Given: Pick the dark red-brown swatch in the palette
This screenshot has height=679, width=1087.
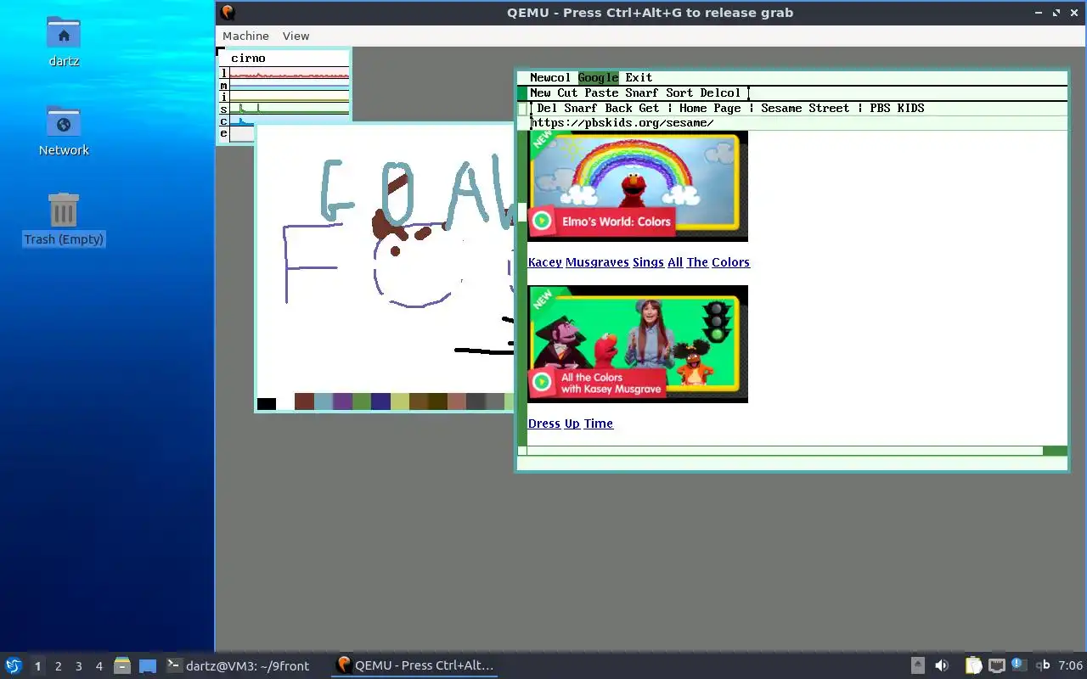Looking at the screenshot, I should tap(304, 401).
